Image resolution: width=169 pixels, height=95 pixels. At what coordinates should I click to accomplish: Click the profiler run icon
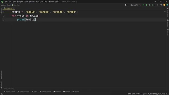pos(153,5)
